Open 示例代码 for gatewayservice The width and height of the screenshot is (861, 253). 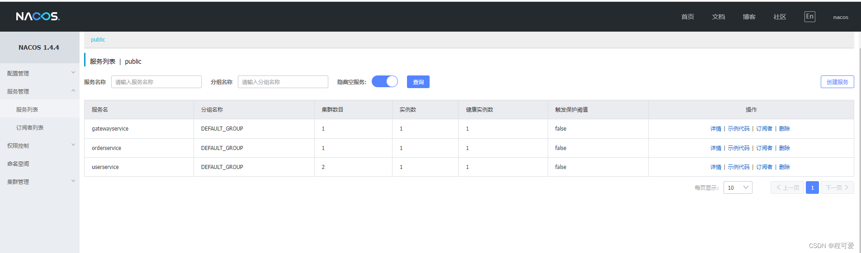pos(738,129)
